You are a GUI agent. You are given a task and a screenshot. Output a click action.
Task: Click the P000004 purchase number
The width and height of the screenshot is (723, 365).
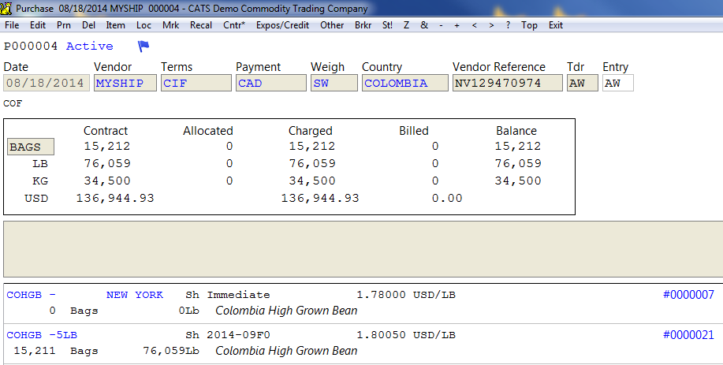[x=31, y=46]
